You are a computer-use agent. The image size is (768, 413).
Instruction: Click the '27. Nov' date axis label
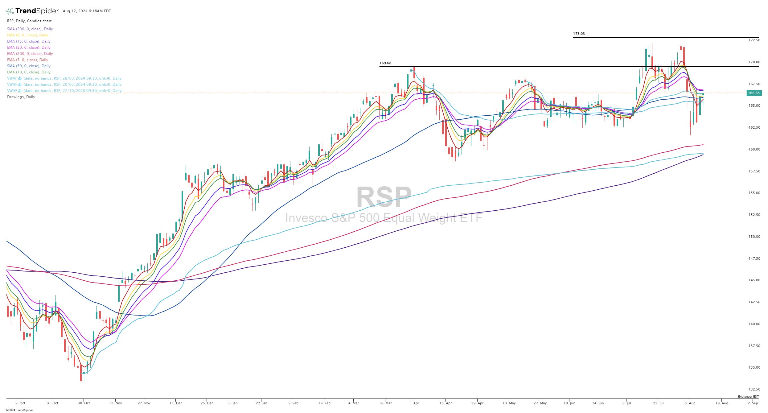[x=144, y=403]
